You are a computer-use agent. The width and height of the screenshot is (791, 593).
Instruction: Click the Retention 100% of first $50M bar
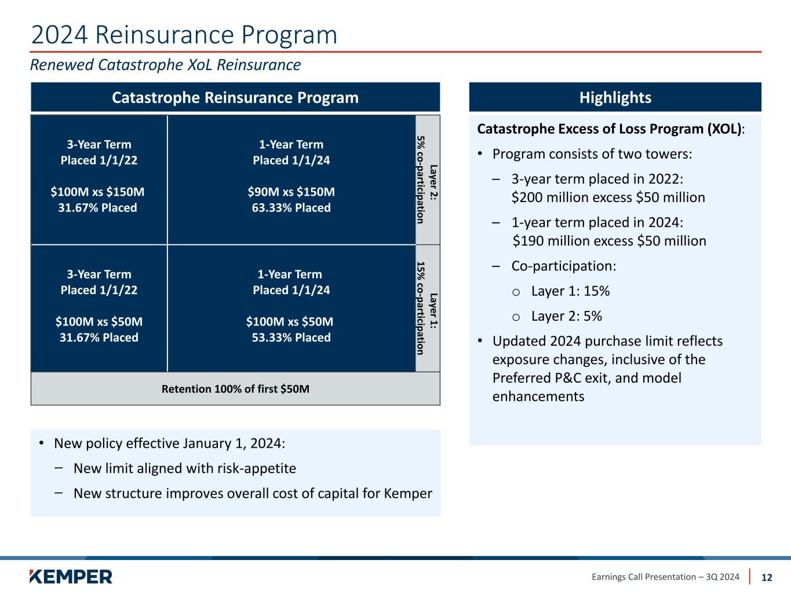tap(235, 389)
